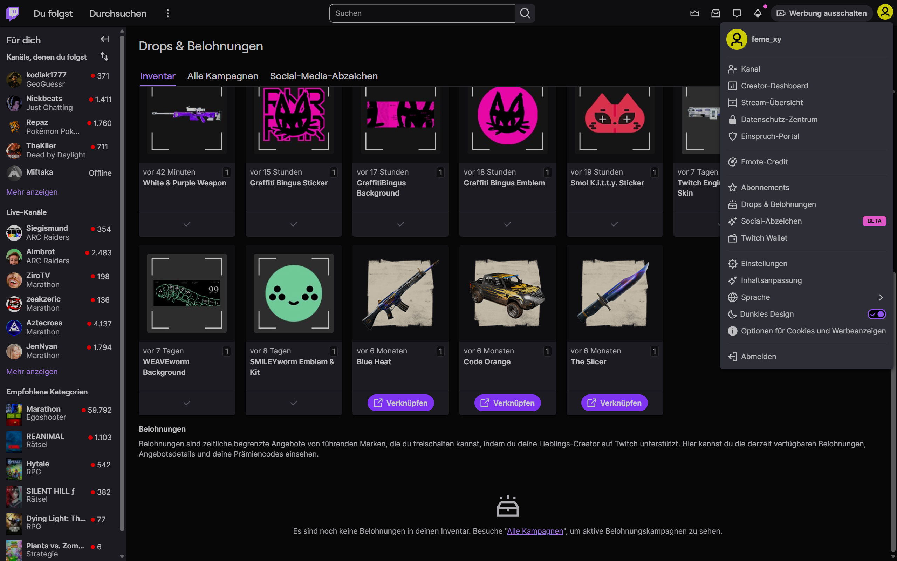Viewport: 897px width, 561px height.
Task: Click into the Suchen search field
Action: pos(422,13)
